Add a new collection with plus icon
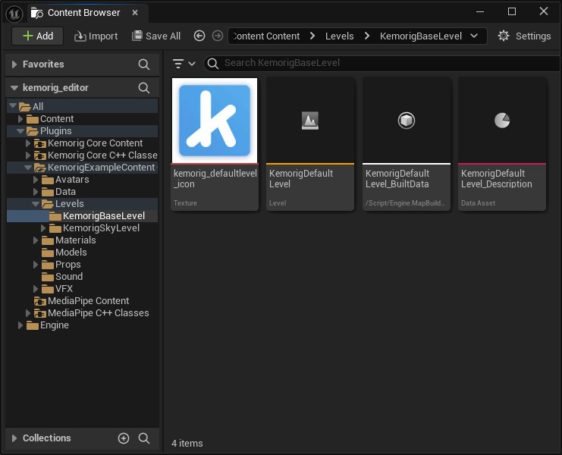The width and height of the screenshot is (562, 455). point(124,438)
